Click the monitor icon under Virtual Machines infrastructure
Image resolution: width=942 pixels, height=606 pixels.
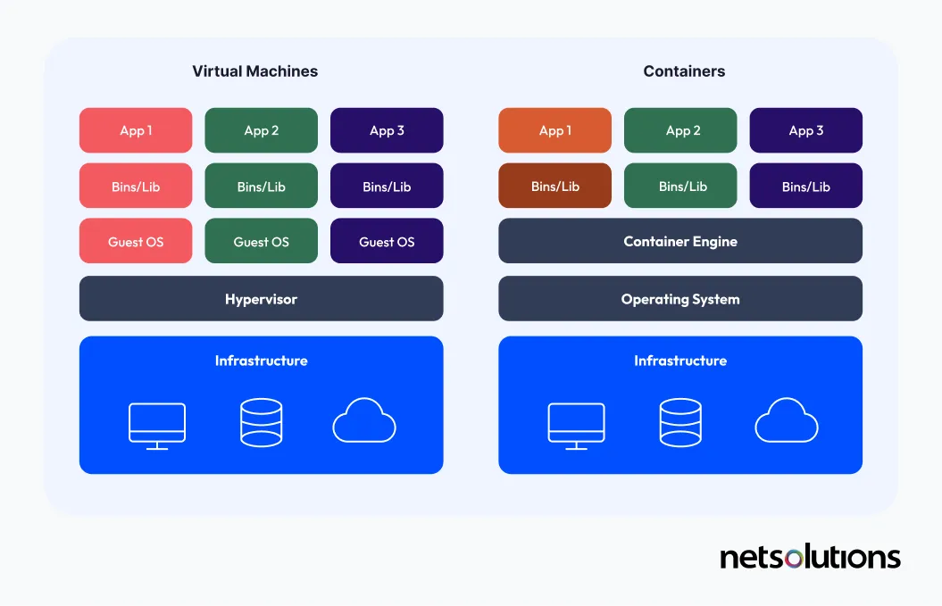click(x=157, y=426)
